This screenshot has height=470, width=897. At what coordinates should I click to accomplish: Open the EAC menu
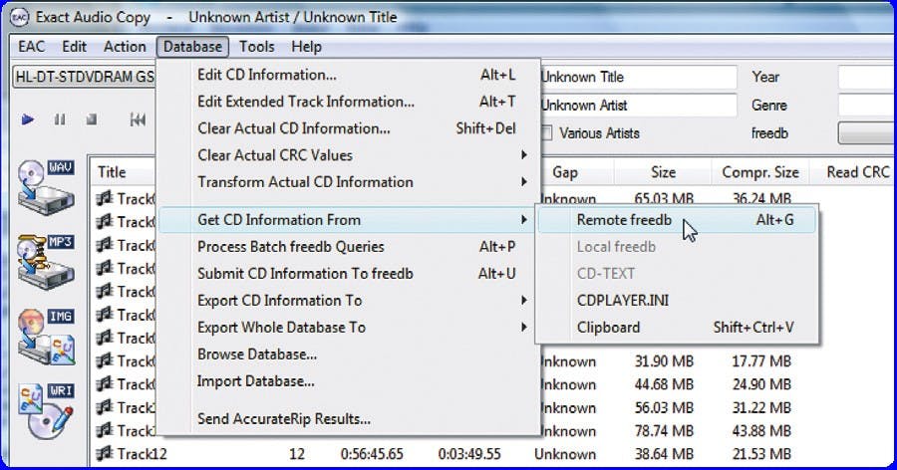pos(32,47)
